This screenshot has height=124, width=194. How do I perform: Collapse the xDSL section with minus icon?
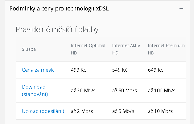pyautogui.click(x=181, y=9)
